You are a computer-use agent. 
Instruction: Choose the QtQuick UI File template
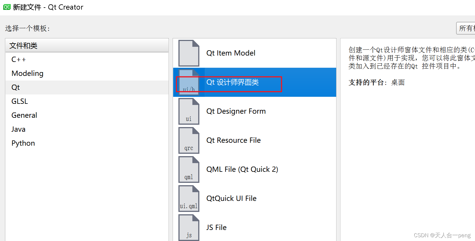tap(255, 199)
